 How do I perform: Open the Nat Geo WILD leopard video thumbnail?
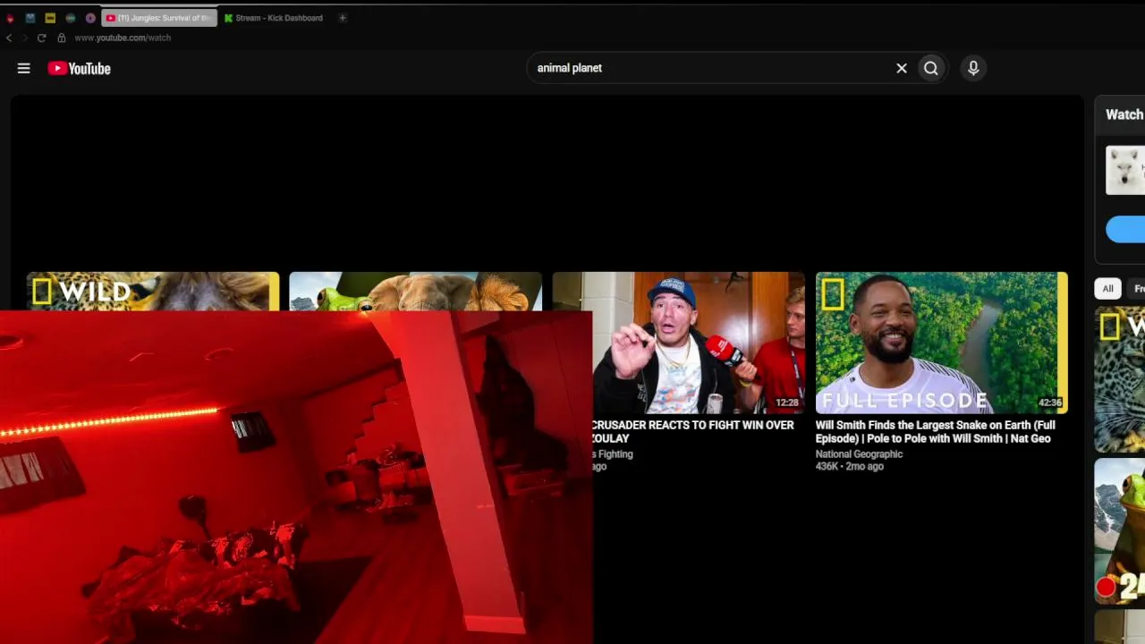click(x=153, y=291)
